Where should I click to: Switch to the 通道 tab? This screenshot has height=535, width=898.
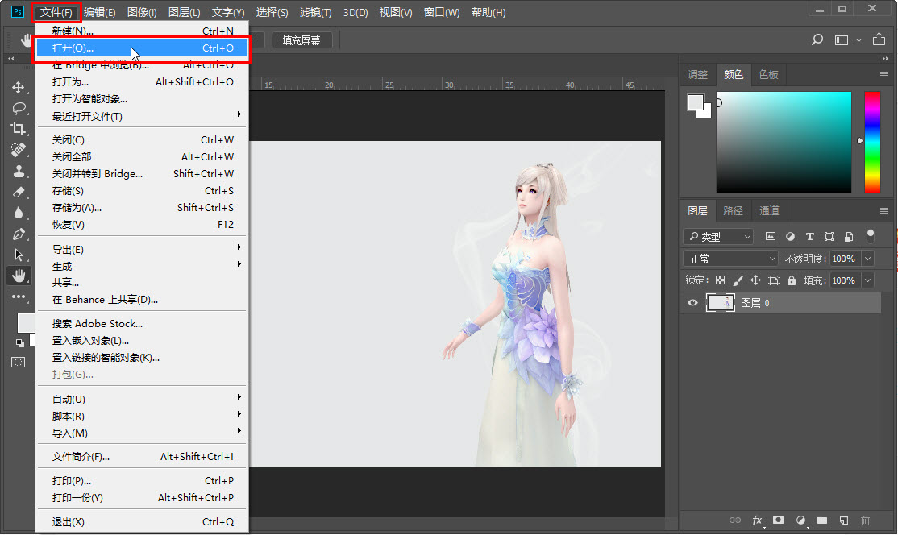(x=769, y=210)
